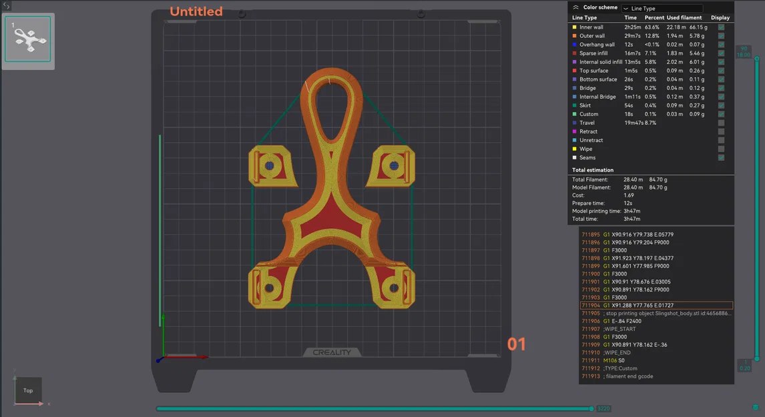This screenshot has width=765, height=417.
Task: Sort by the Time column header
Action: tap(630, 17)
